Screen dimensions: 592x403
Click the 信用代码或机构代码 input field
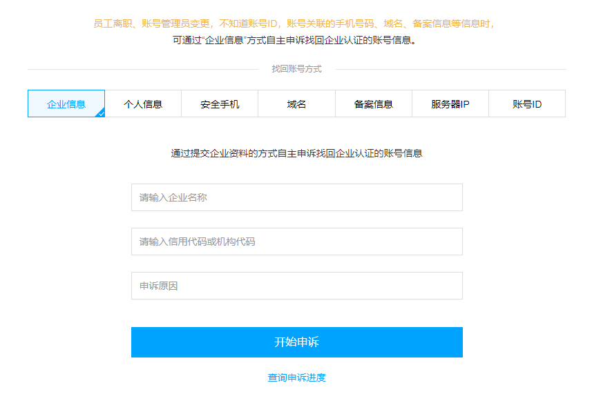point(297,242)
